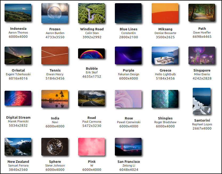
Task: Click the "Navi" author name
Action: point(55,122)
